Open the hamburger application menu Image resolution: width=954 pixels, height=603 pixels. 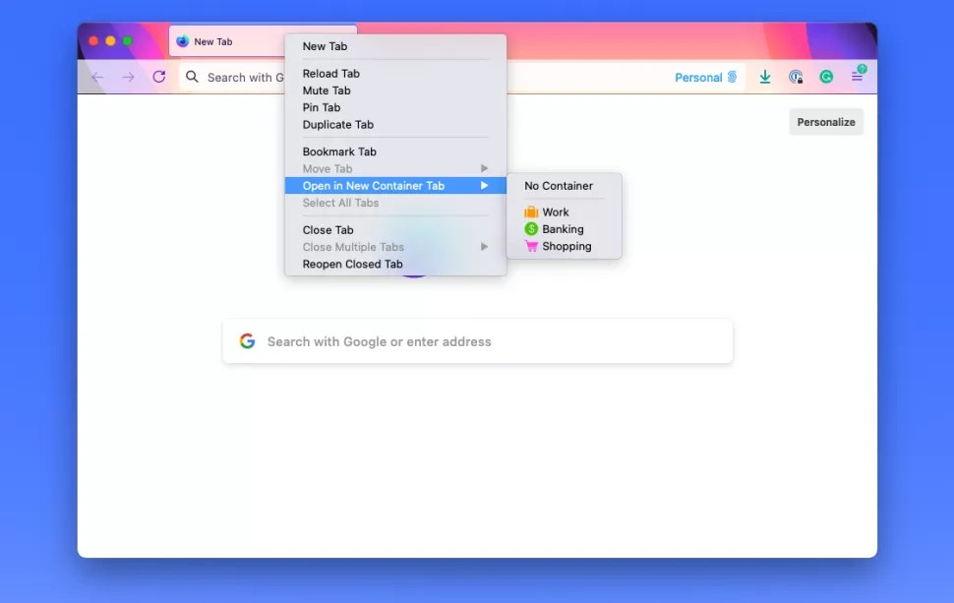858,77
